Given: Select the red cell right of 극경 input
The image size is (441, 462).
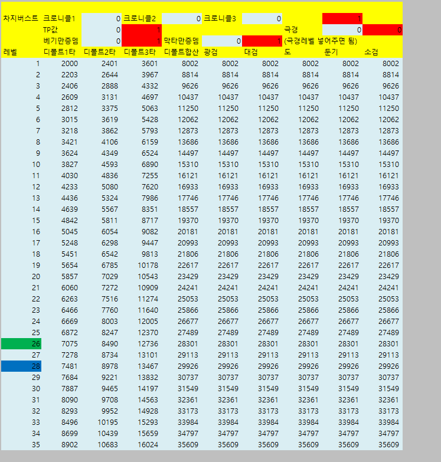Looking at the screenshot, I should tap(382, 30).
